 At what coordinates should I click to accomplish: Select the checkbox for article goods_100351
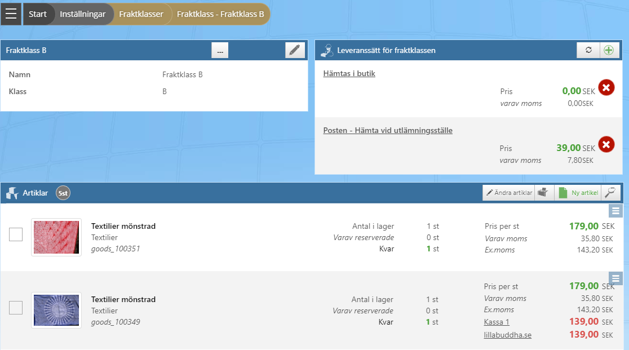pyautogui.click(x=16, y=234)
